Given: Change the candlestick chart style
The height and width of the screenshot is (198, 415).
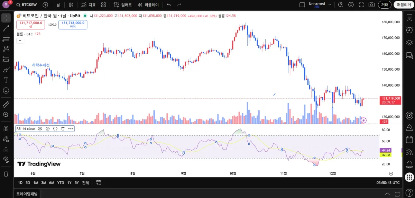Looking at the screenshot, I should (x=71, y=5).
